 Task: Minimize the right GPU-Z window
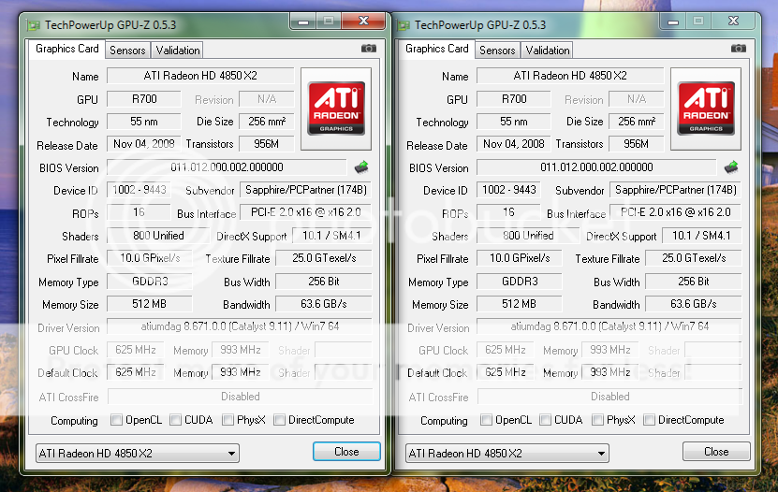point(673,22)
